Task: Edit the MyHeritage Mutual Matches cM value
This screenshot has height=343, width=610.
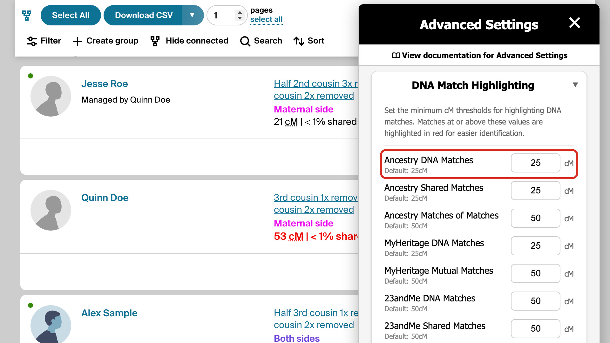Action: pyautogui.click(x=535, y=273)
